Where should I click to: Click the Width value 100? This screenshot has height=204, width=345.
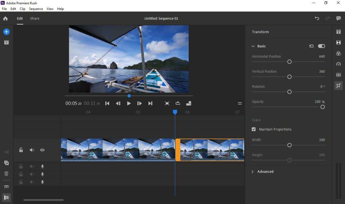pyautogui.click(x=322, y=140)
